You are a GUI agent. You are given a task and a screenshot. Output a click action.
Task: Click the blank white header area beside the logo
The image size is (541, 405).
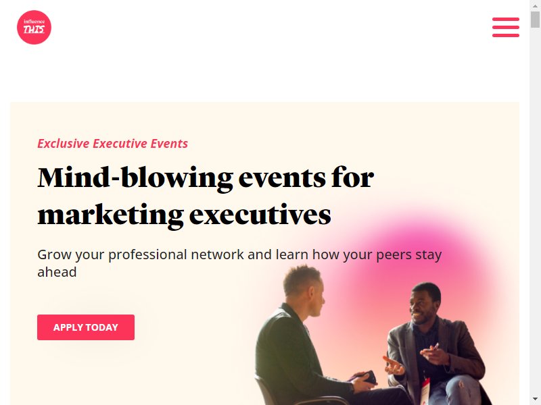[x=269, y=27]
